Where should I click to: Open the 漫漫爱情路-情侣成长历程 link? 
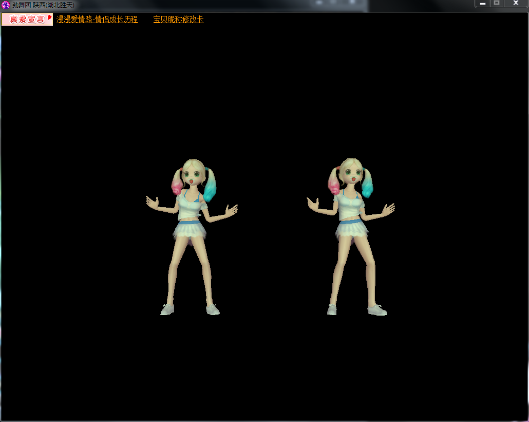(97, 19)
